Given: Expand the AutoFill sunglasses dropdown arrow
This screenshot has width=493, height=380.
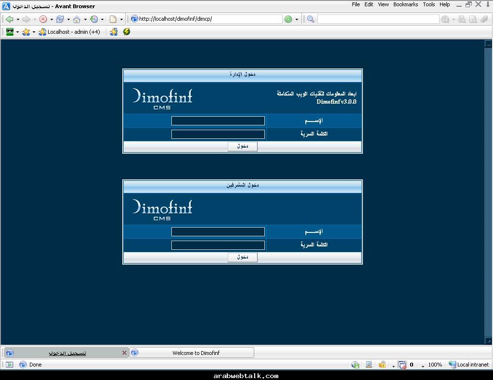Looking at the screenshot, I should pos(18,32).
